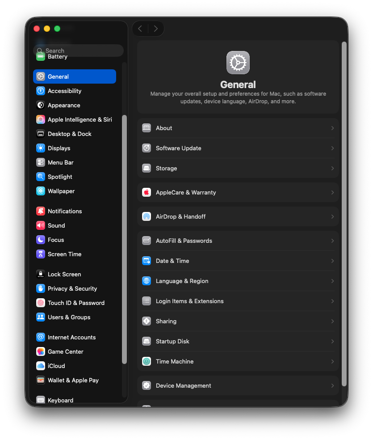
Task: Go back with the left arrow button
Action: point(140,29)
